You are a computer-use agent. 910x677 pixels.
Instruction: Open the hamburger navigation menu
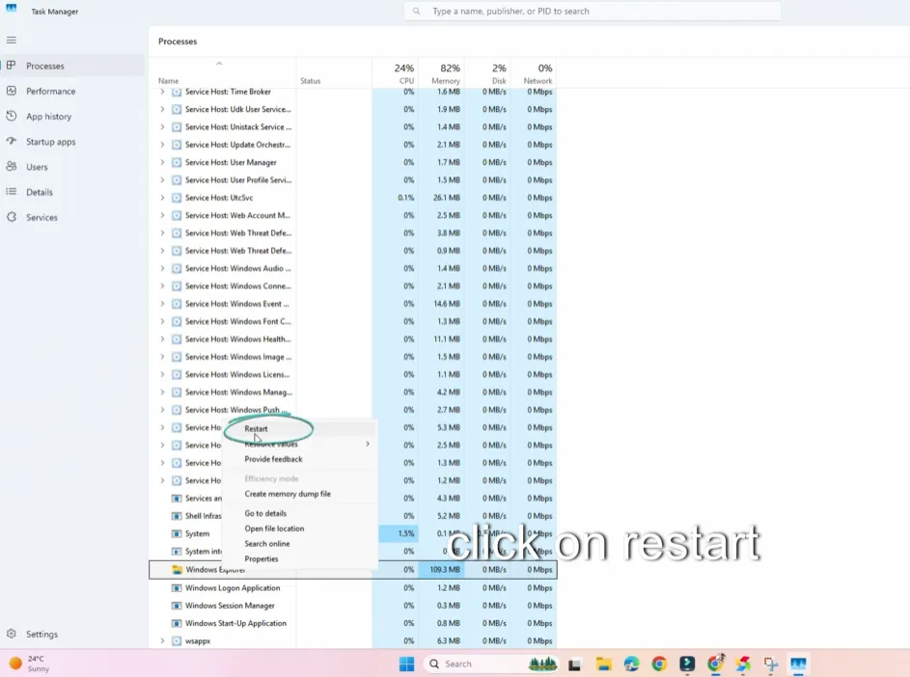pos(11,41)
